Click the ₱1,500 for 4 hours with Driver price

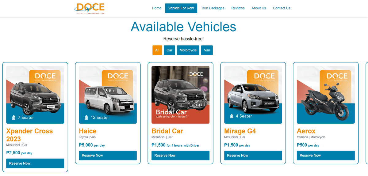click(175, 145)
